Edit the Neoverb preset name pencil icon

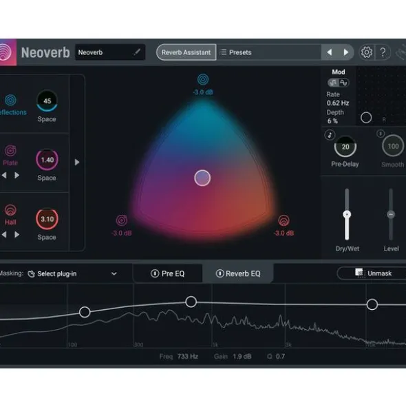(137, 52)
